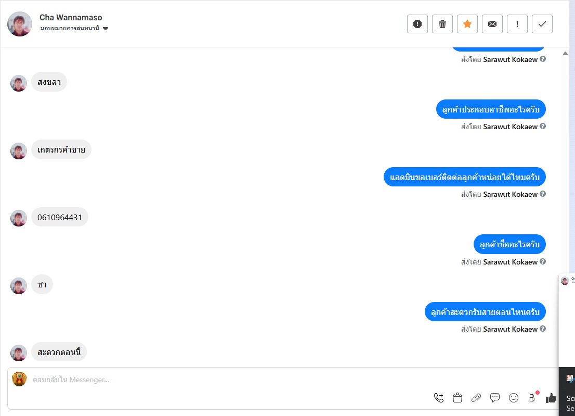
Task: Attach a file with the paperclip icon
Action: [476, 398]
